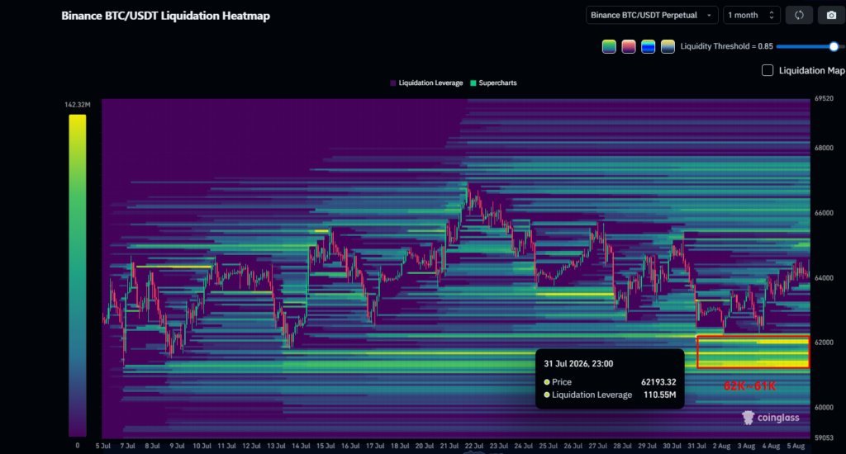846x454 pixels.
Task: Open the Binance BTC/USDT Perpetual dropdown
Action: coord(652,15)
